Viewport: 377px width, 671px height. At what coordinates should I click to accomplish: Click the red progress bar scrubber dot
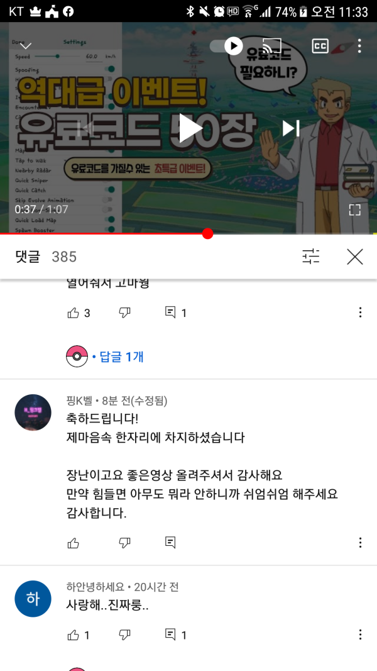pos(207,234)
